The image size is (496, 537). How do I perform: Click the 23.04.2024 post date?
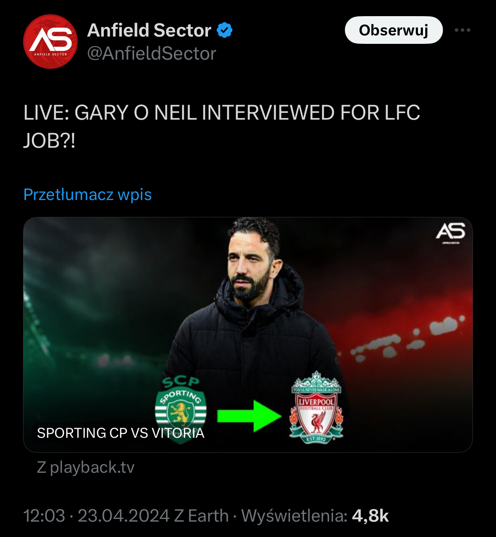point(124,516)
